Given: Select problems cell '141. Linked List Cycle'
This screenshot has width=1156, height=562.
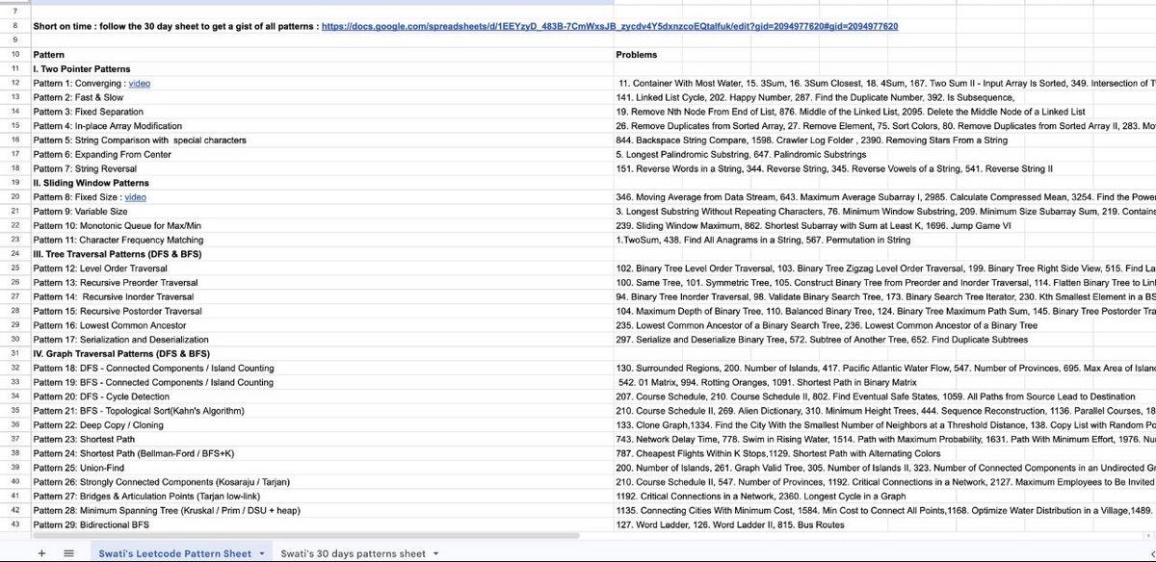Looking at the screenshot, I should pyautogui.click(x=884, y=97).
